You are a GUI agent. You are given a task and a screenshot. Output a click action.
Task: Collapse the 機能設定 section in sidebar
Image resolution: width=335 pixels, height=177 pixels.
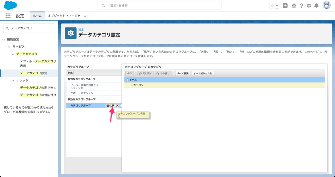[3, 39]
